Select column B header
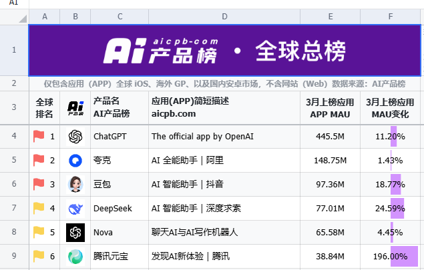 coord(75,17)
